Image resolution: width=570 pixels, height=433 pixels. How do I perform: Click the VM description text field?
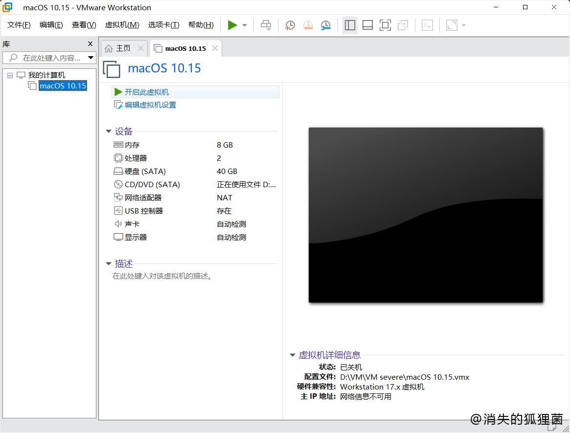coord(162,276)
